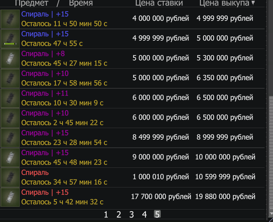Screen dimensions: 273x222
Task: Click the vertical scrollbar thumb
Action: click(271, 153)
